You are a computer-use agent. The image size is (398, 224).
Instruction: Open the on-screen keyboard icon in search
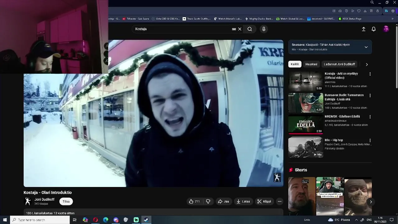[234, 29]
